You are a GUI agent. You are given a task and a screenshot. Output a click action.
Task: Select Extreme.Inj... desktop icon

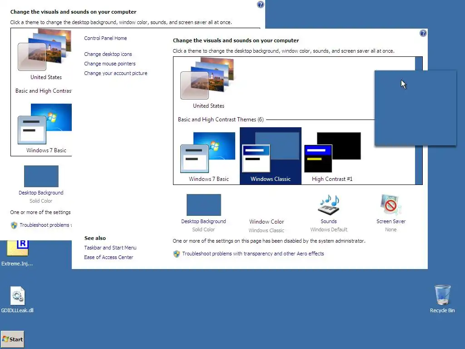17,254
